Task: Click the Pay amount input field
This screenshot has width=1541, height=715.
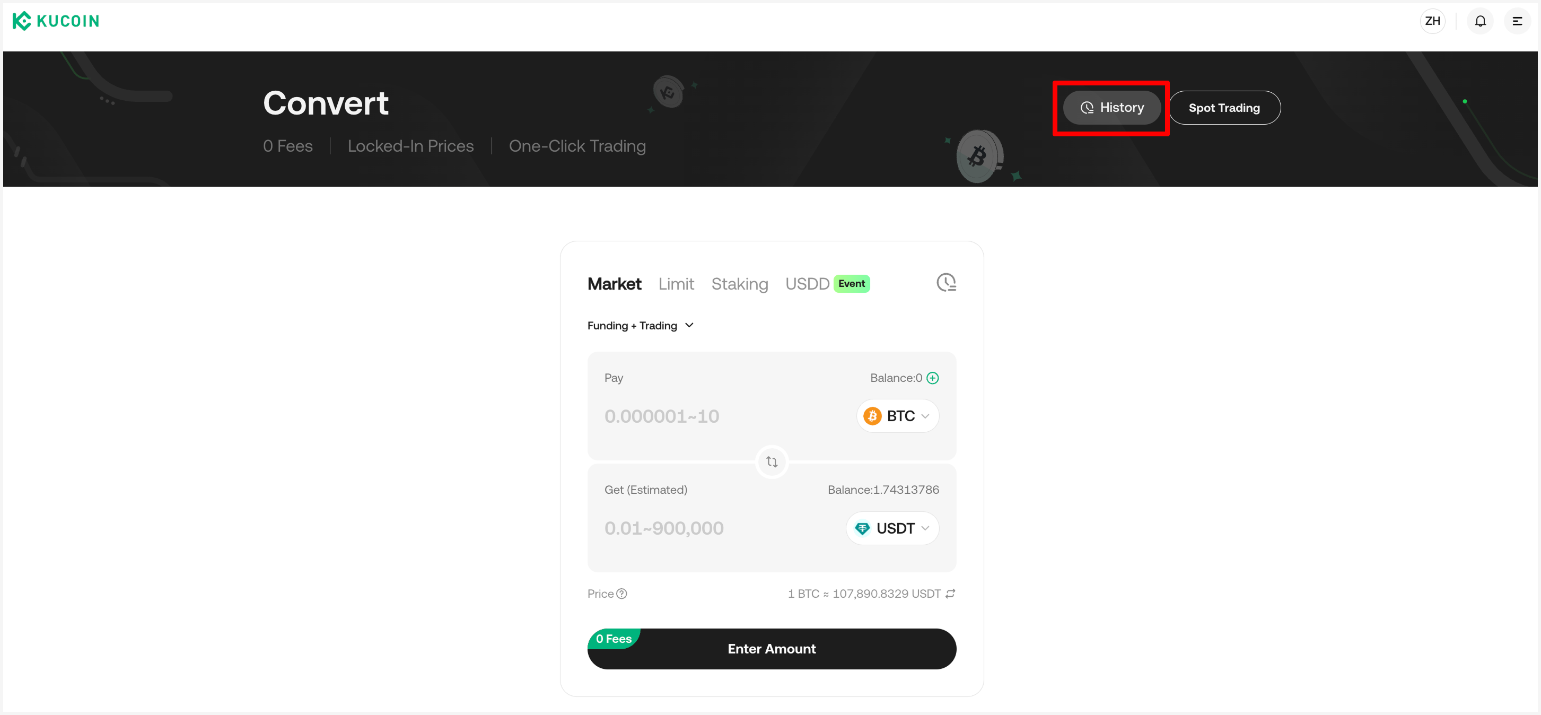Action: click(718, 416)
